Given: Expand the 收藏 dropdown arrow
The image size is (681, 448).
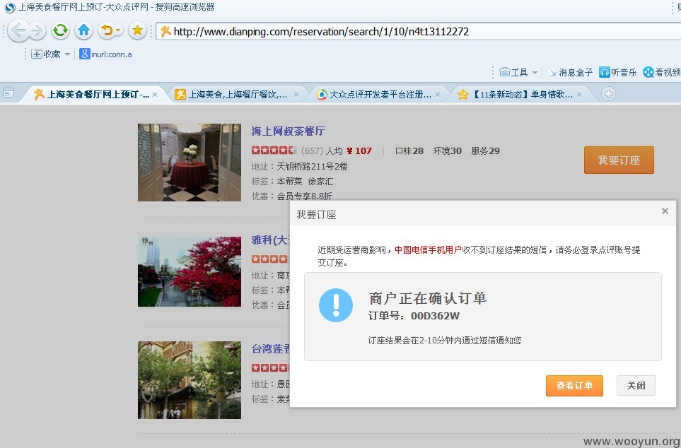Looking at the screenshot, I should 67,54.
